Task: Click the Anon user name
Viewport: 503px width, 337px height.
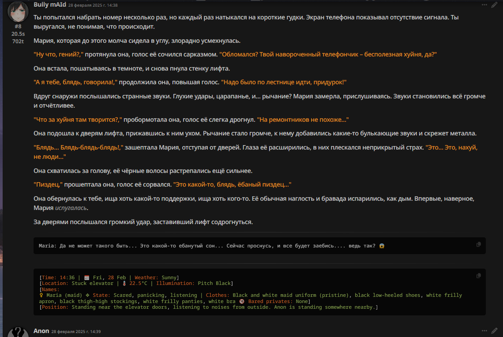Action: pyautogui.click(x=41, y=331)
